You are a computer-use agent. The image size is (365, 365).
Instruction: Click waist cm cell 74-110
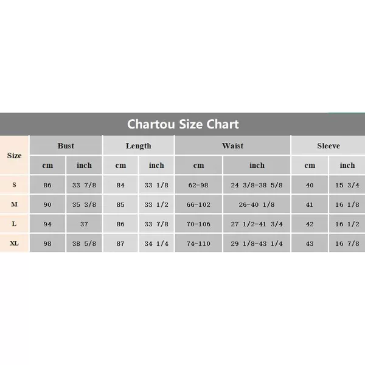click(x=198, y=243)
